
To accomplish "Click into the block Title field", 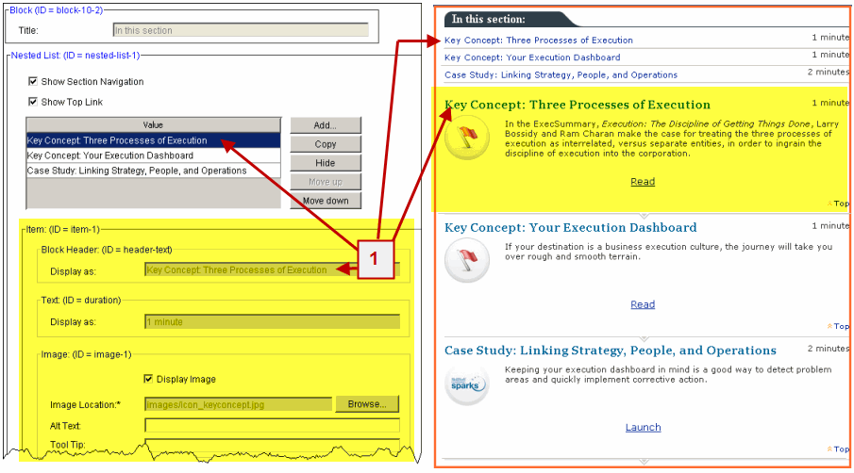I will pos(241,30).
